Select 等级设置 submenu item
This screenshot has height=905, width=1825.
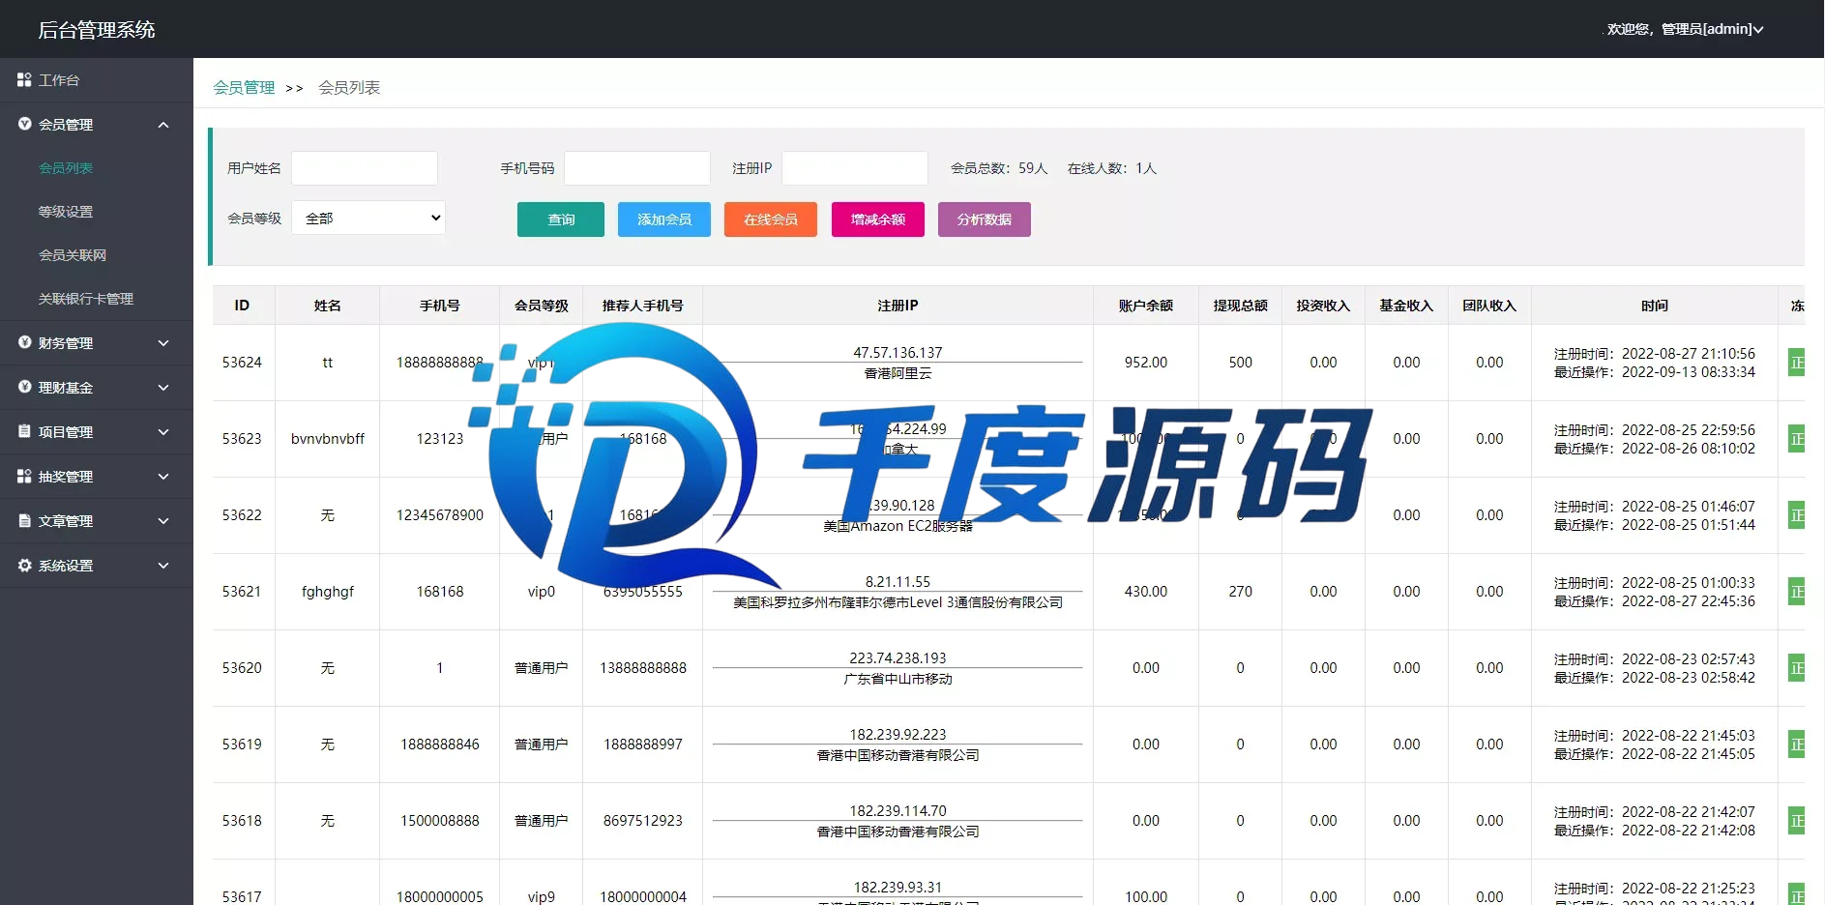click(x=66, y=212)
